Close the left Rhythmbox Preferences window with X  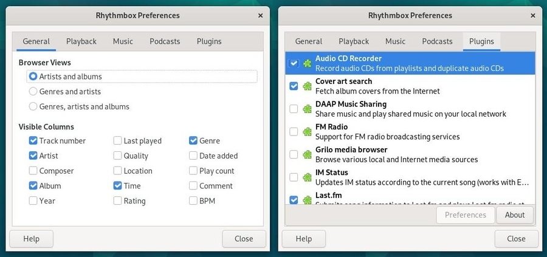point(260,16)
